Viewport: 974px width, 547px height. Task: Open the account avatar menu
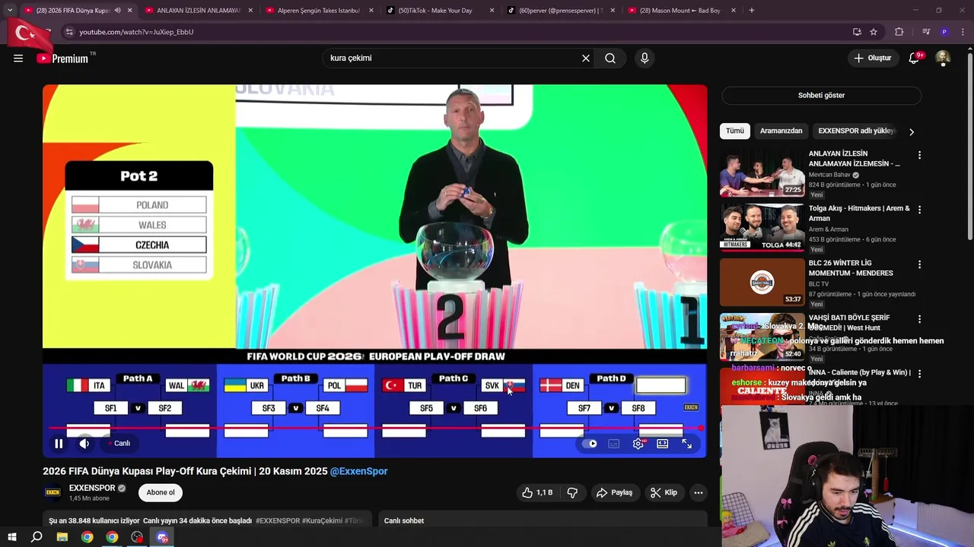(x=943, y=58)
